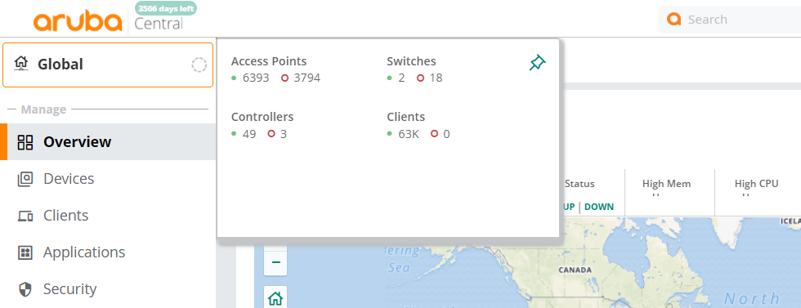Click the Overview grid icon

[25, 142]
